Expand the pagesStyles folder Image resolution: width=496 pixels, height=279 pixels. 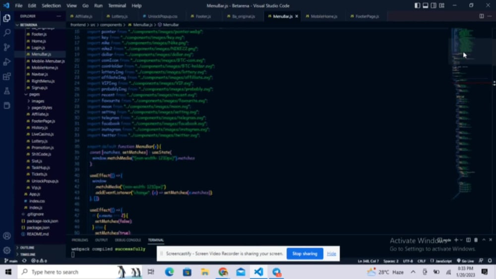pyautogui.click(x=41, y=108)
